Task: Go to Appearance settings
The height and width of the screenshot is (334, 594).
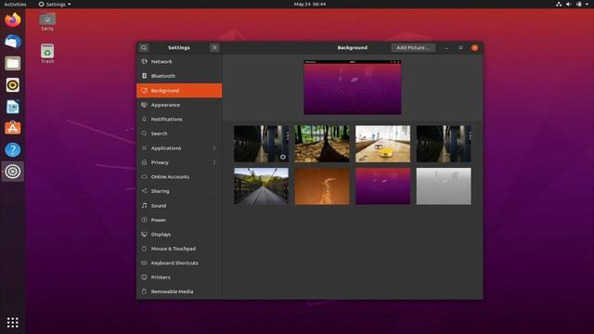Action: click(179, 105)
